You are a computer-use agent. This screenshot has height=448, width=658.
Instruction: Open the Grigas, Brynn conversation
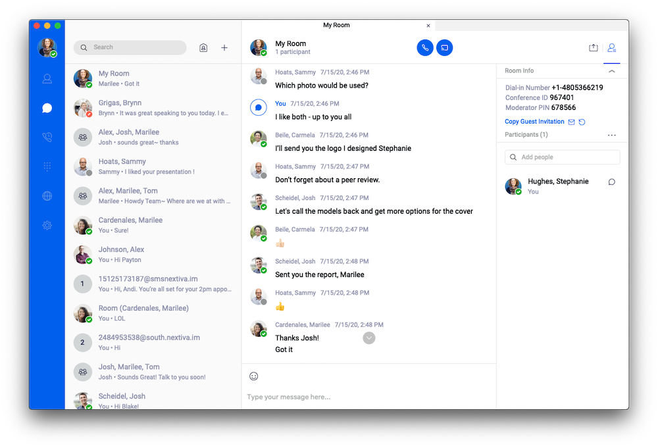[x=153, y=108]
